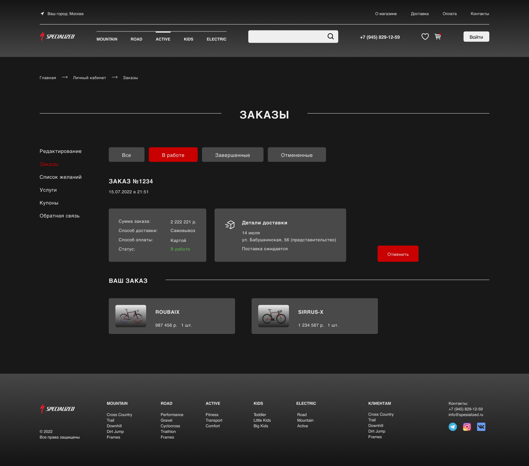Click the ул. Бабушкинская, 56 delivery address
The height and width of the screenshot is (466, 529).
289,240
